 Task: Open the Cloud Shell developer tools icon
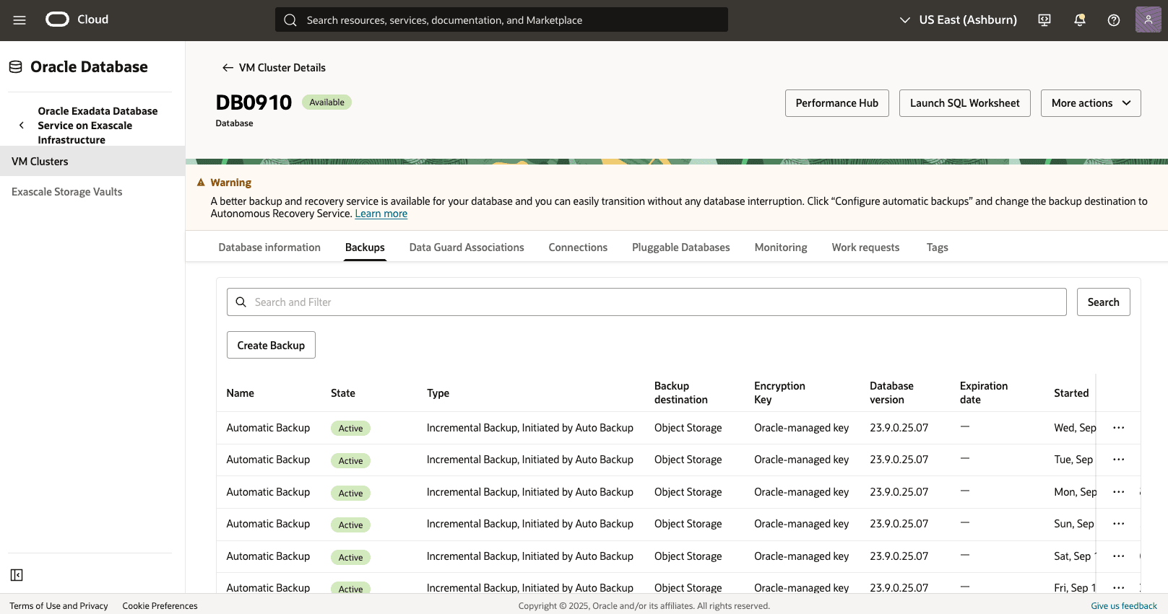coord(1044,20)
